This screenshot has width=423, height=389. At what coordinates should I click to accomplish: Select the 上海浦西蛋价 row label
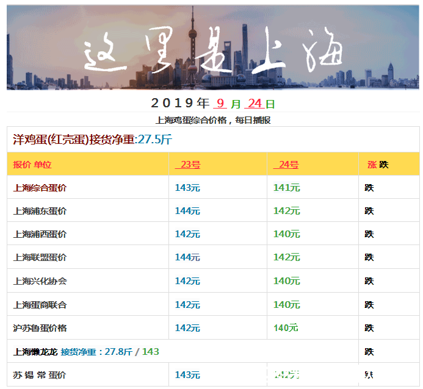40,234
